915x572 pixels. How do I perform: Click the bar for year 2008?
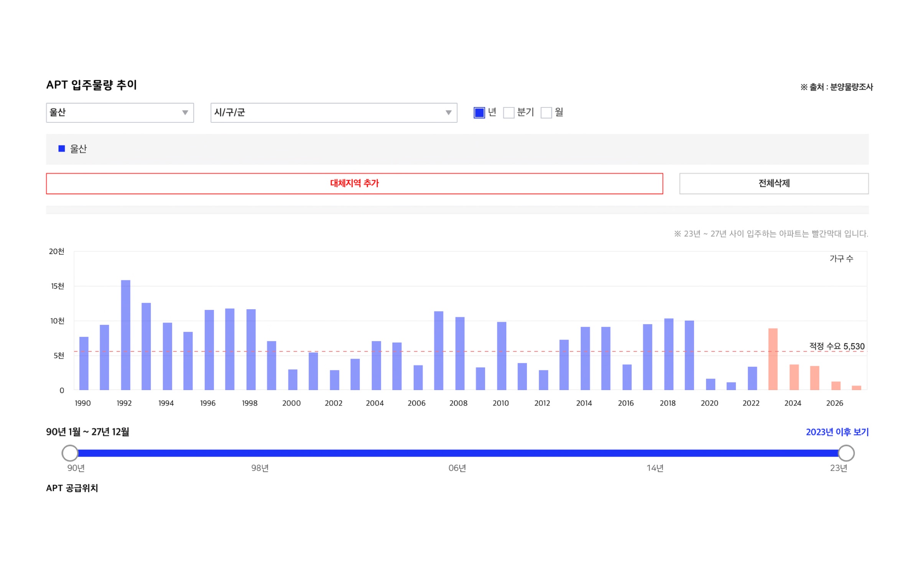pos(459,353)
